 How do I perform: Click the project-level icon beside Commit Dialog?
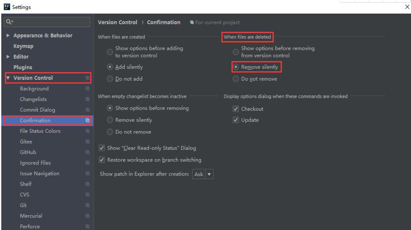(x=88, y=110)
